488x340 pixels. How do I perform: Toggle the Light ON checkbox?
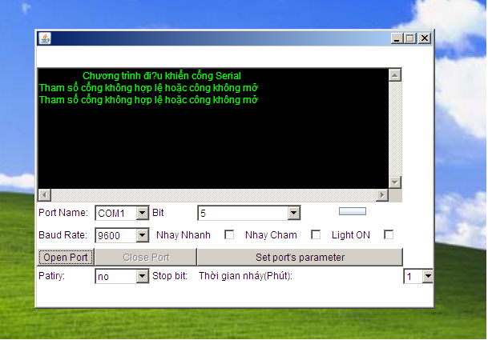point(389,234)
